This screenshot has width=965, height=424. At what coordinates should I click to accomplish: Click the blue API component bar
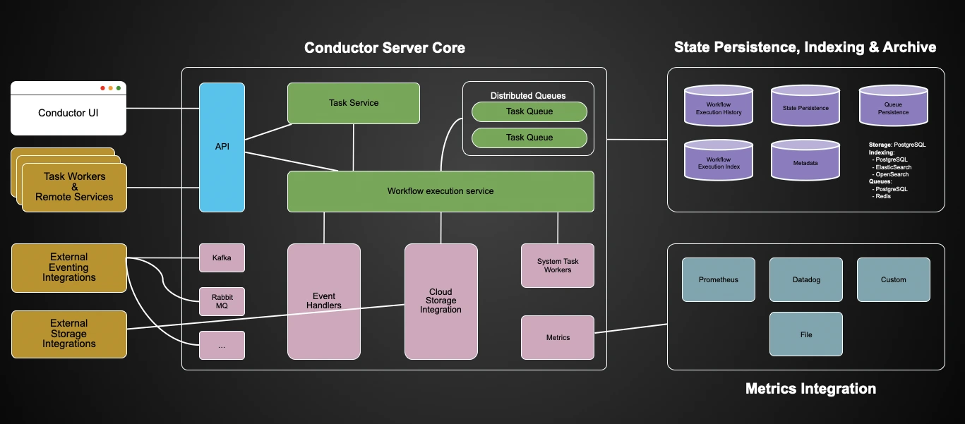coord(222,147)
